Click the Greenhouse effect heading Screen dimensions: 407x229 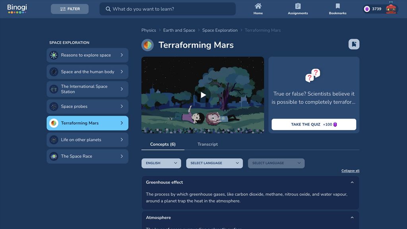(x=164, y=182)
